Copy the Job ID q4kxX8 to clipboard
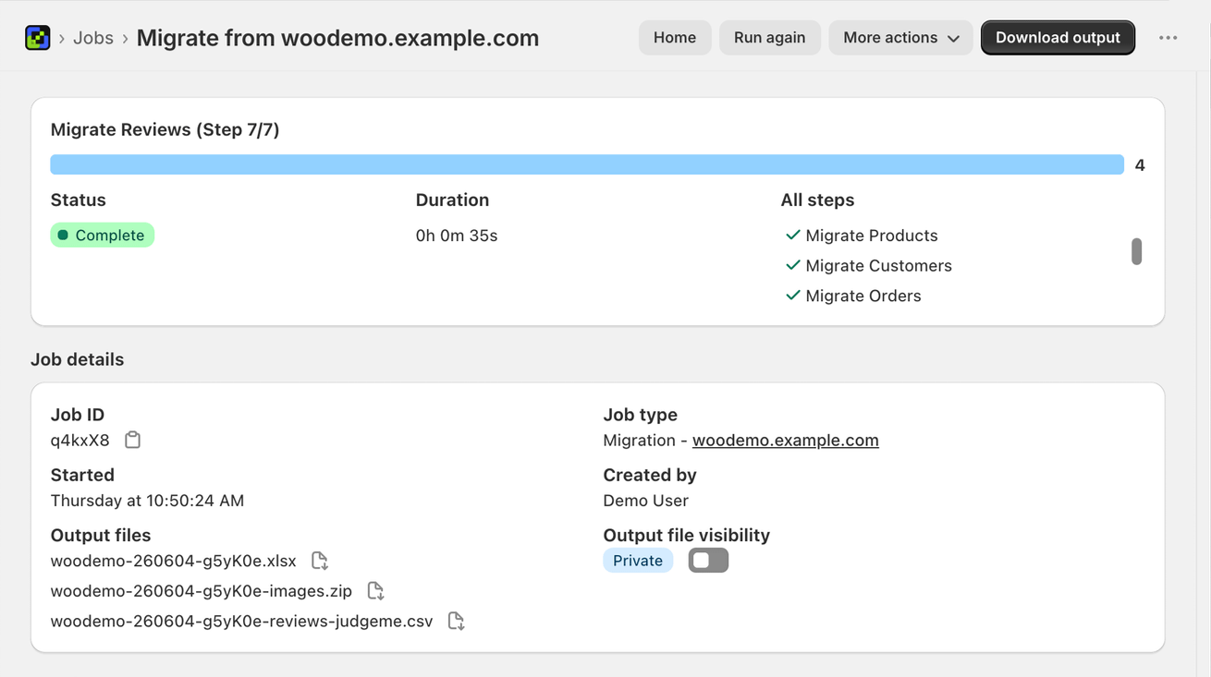 tap(133, 441)
